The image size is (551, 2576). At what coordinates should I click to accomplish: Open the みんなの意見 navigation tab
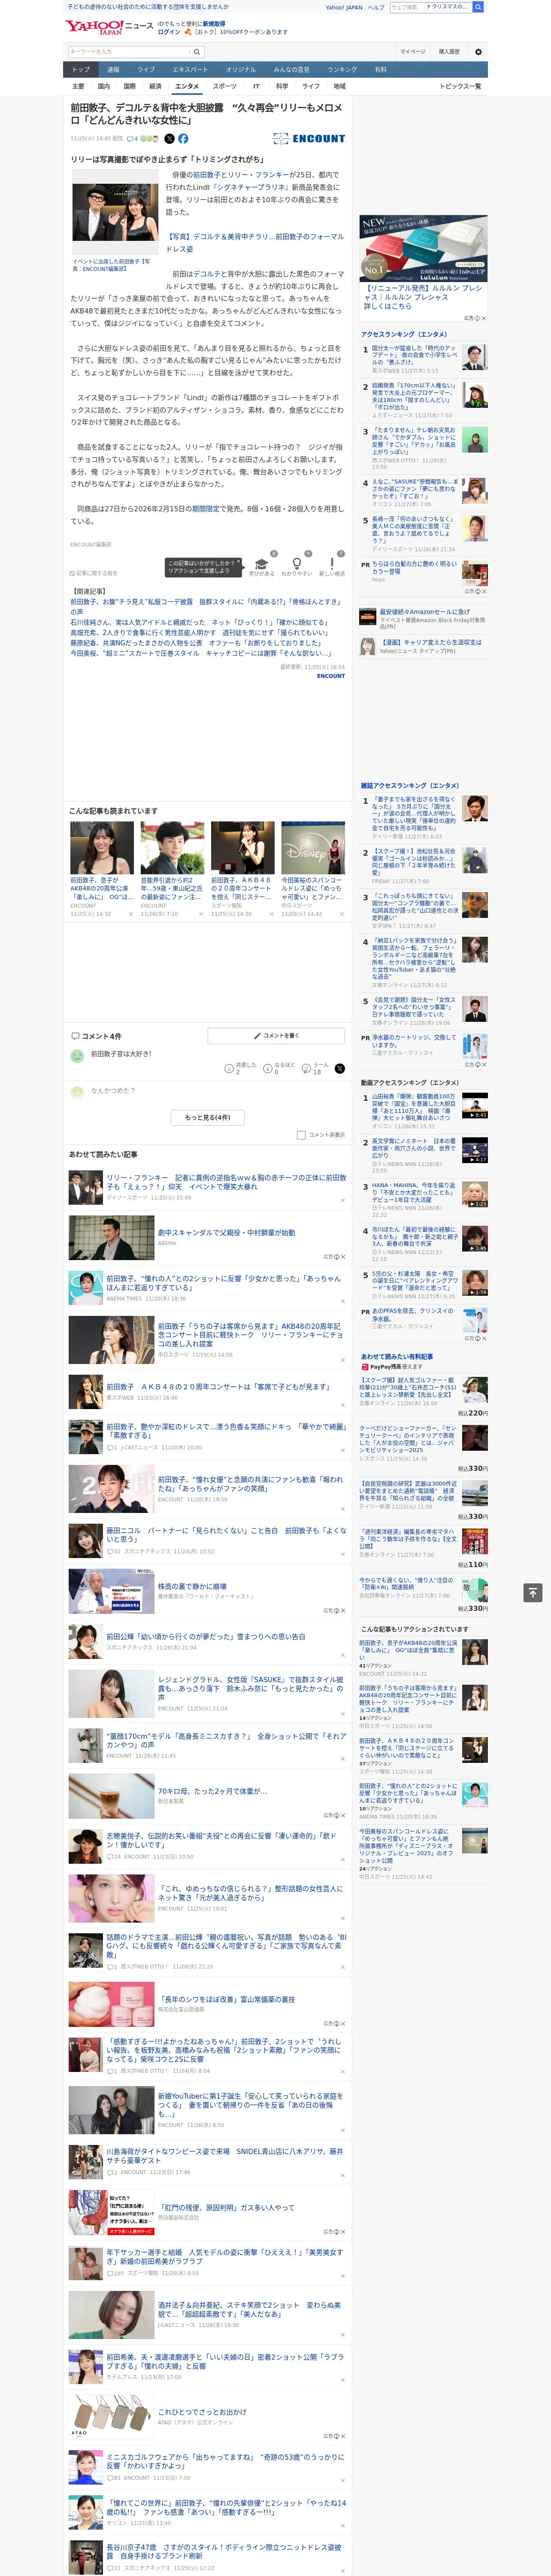tap(292, 70)
